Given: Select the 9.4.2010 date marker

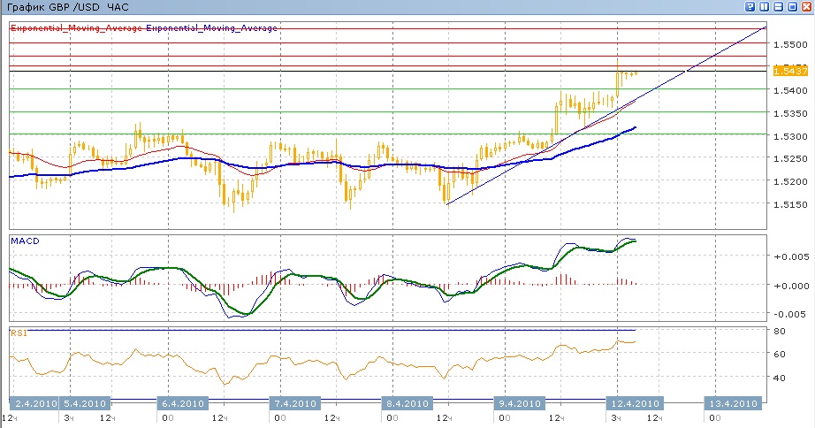Looking at the screenshot, I should pos(514,403).
